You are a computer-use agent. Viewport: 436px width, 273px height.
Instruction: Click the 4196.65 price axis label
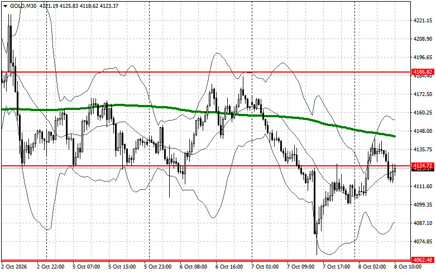(423, 58)
